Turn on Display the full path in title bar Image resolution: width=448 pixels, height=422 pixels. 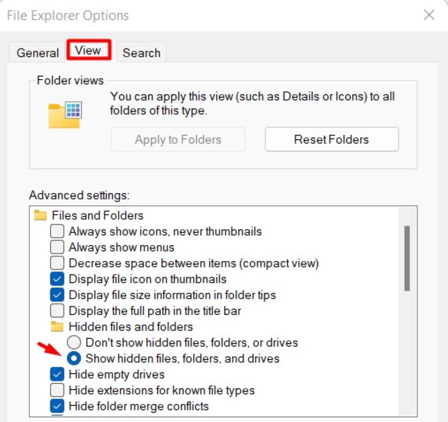click(x=57, y=311)
